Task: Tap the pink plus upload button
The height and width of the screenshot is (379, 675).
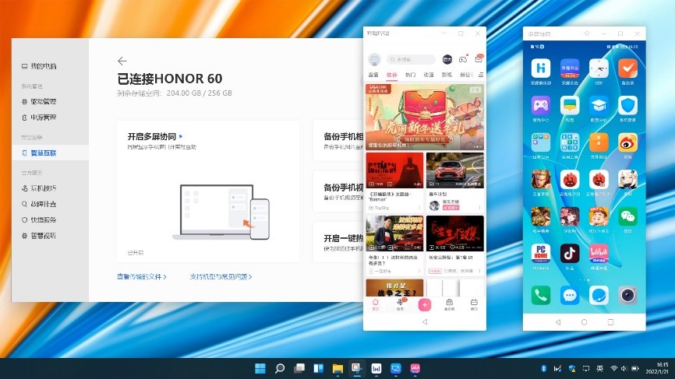Action: click(425, 305)
